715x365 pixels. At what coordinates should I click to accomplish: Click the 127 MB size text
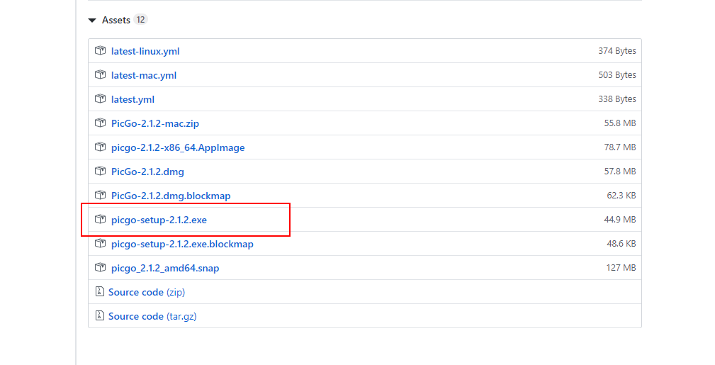(621, 268)
